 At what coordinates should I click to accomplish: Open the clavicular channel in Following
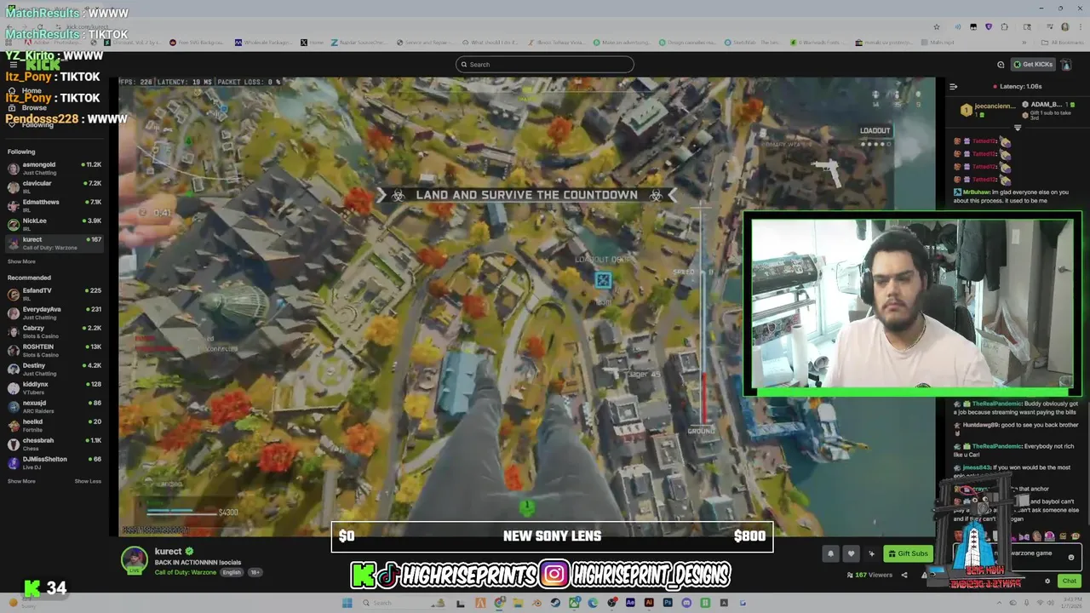point(54,186)
